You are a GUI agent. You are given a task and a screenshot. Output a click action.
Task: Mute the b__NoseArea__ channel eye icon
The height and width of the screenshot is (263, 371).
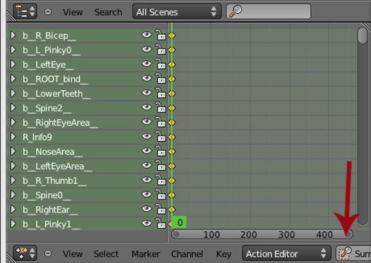point(147,152)
